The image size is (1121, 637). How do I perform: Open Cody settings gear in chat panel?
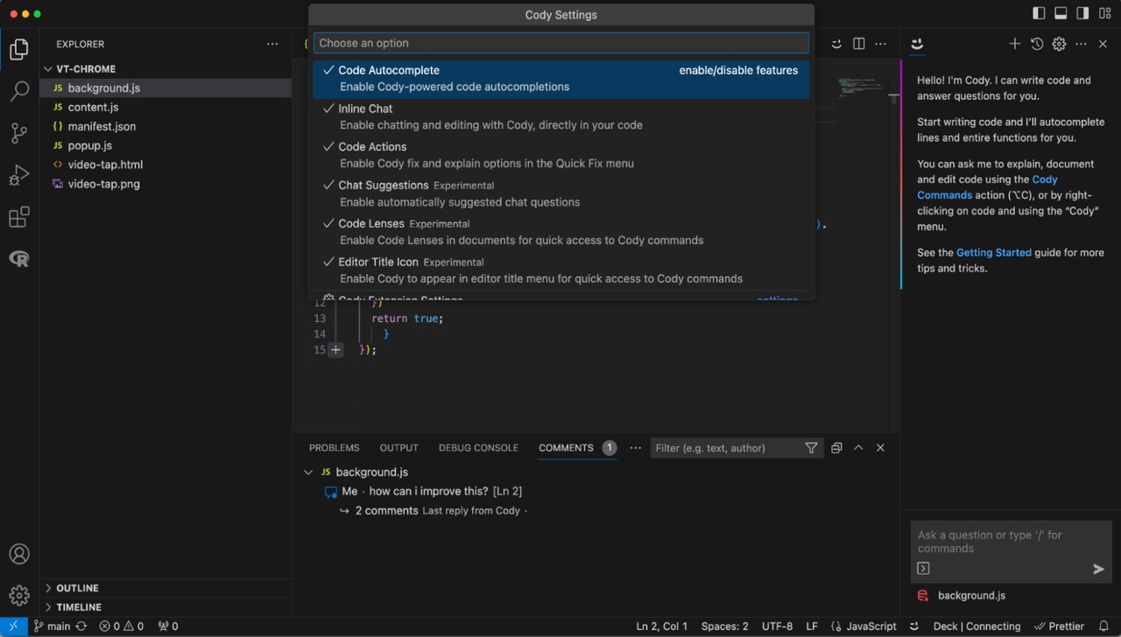1059,44
